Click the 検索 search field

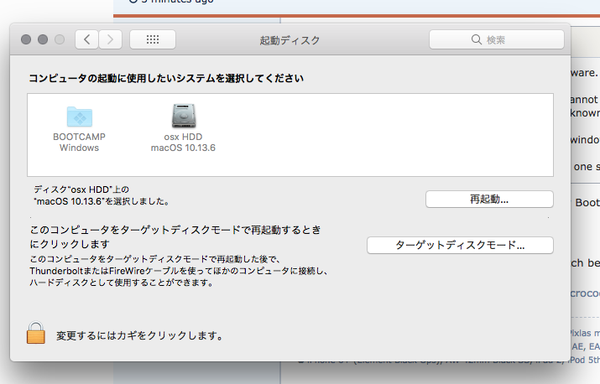tap(496, 39)
